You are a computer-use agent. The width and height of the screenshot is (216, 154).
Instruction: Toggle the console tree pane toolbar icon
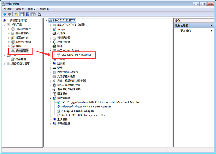[x=21, y=14]
